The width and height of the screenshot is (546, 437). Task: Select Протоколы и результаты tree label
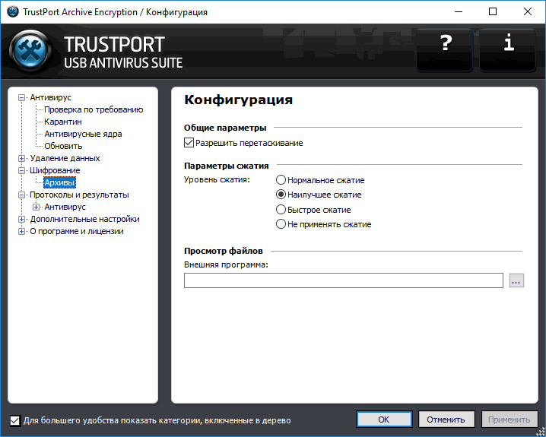[79, 195]
